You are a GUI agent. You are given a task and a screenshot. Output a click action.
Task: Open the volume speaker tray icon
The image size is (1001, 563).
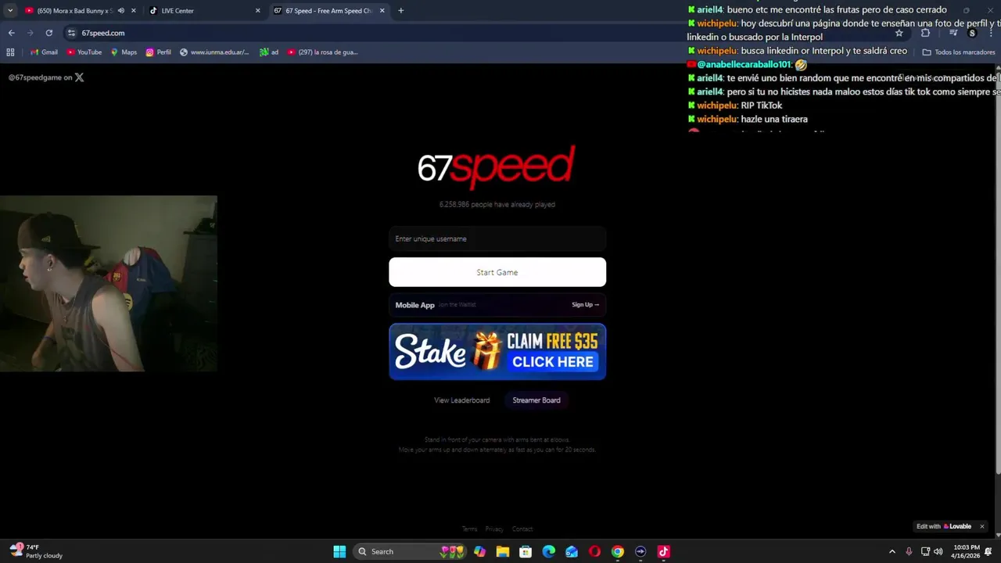938,551
